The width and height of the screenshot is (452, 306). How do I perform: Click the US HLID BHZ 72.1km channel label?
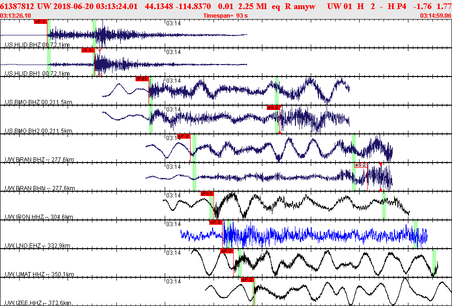[x=37, y=45]
